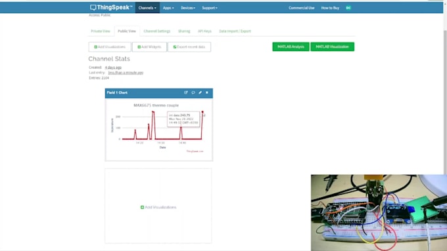Click the MATLAB Analysis button

coord(291,47)
